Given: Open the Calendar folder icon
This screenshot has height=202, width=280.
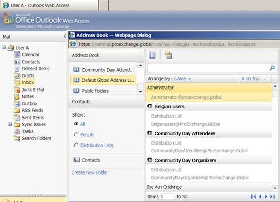Looking at the screenshot, I should (x=17, y=54).
